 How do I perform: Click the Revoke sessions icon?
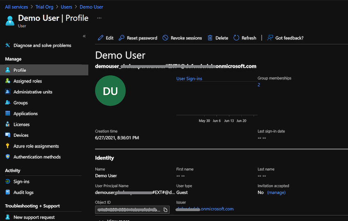(165, 38)
